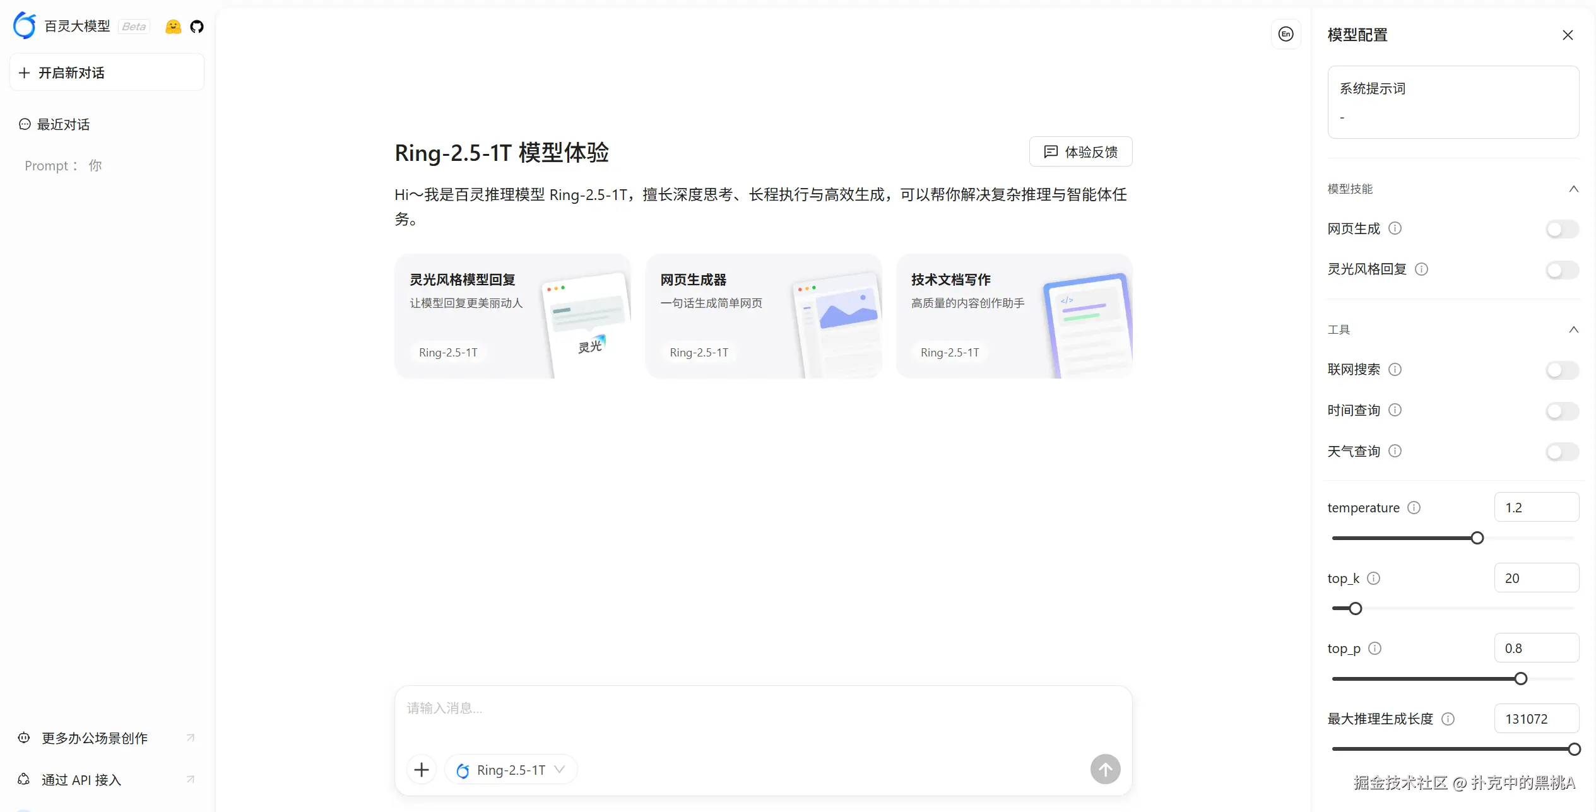Click info icon next to top_k
This screenshot has width=1596, height=812.
click(x=1374, y=579)
